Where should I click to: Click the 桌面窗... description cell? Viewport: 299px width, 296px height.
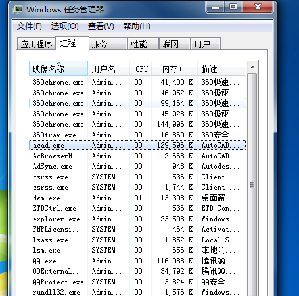click(218, 198)
